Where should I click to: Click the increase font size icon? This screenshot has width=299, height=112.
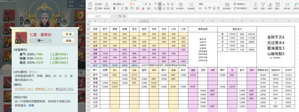point(146,4)
